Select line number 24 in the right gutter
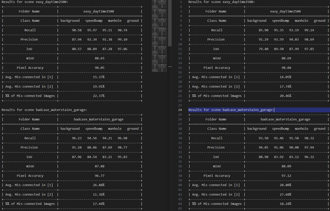 (x=180, y=110)
